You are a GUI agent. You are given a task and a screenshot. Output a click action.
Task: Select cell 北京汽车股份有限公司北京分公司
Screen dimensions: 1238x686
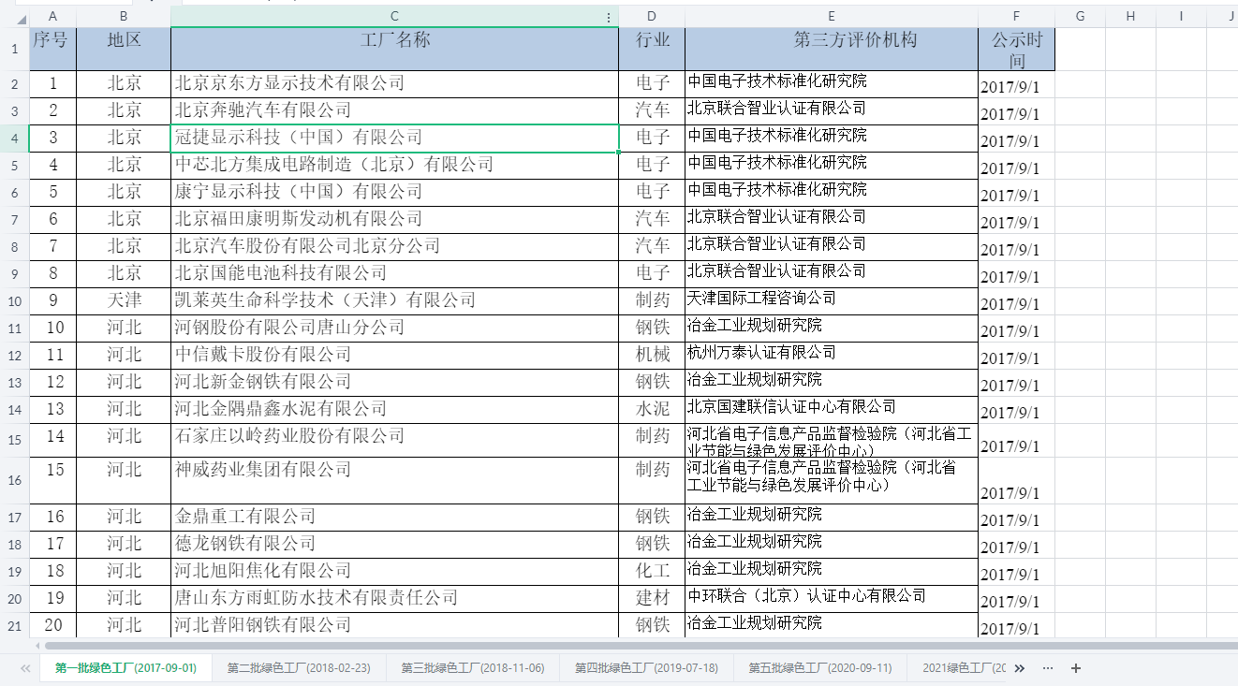point(394,246)
